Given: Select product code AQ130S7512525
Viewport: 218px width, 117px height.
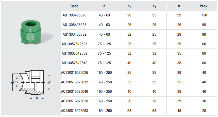Looking at the screenshot, I should click(x=75, y=44).
